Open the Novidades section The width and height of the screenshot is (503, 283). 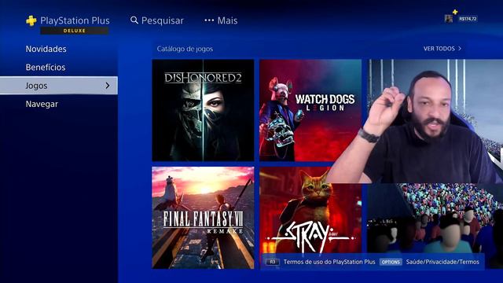point(46,49)
